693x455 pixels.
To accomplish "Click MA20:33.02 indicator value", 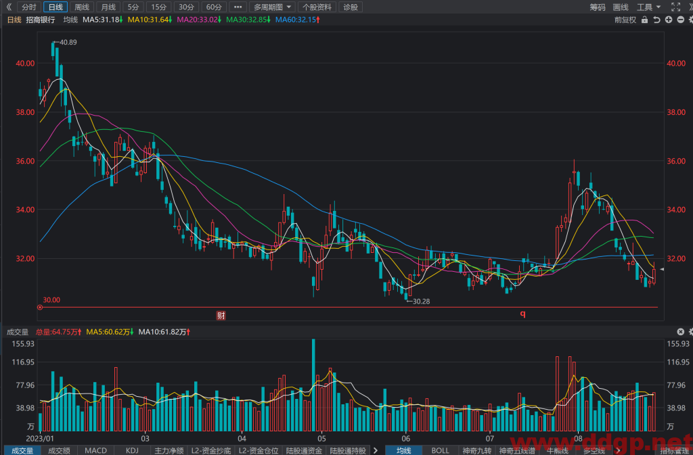I will click(199, 20).
